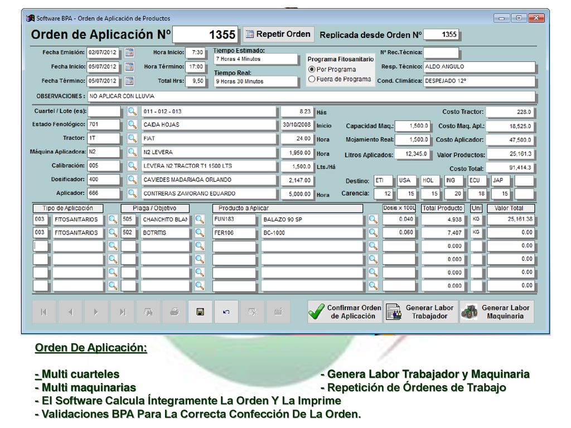Click the Carencia field under HOL
Screen dimensions: 571x428
(x=430, y=193)
